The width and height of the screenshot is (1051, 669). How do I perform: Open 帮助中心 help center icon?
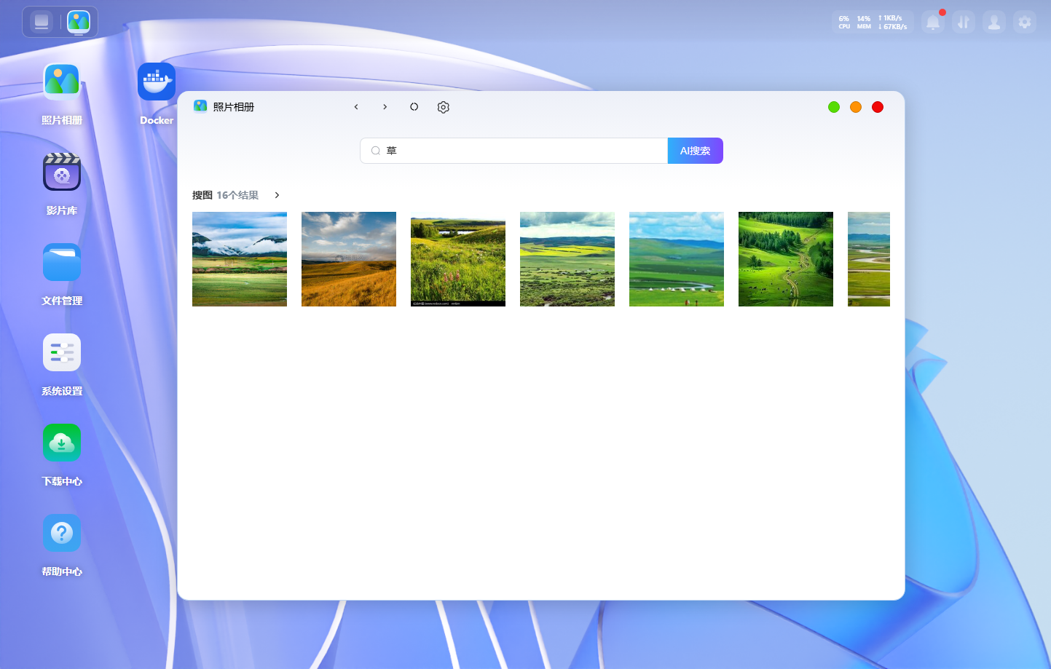tap(62, 533)
